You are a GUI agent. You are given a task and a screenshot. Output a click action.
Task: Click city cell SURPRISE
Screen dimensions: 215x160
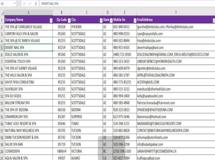point(87,117)
